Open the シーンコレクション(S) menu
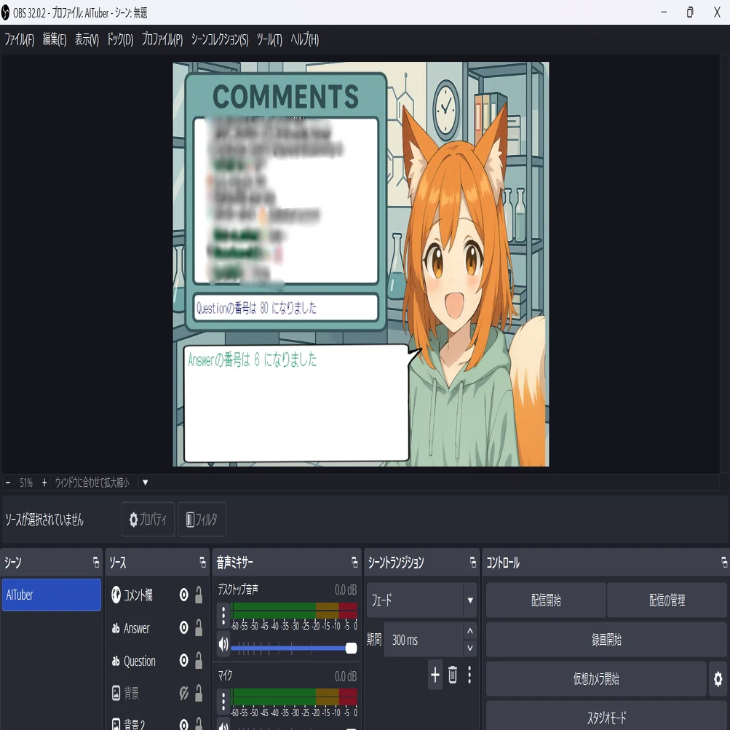The height and width of the screenshot is (730, 730). point(220,39)
